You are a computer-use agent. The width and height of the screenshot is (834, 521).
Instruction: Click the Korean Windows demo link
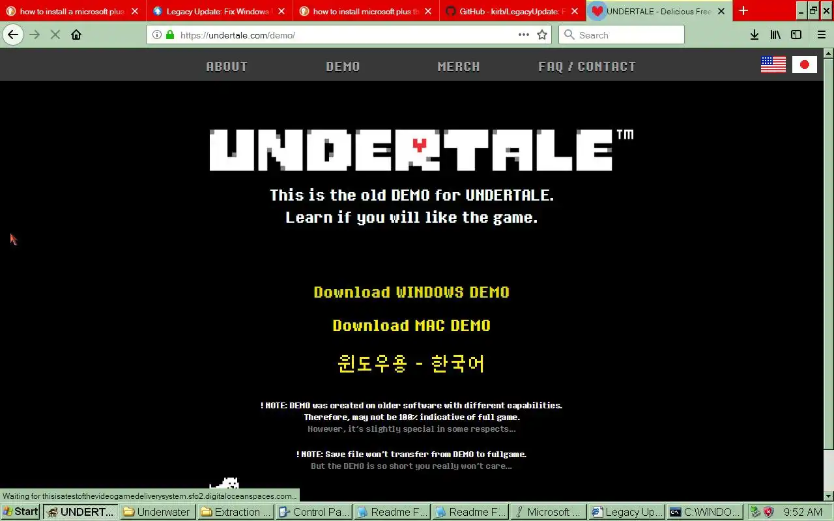coord(411,363)
